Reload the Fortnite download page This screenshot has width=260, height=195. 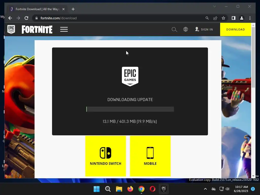(x=26, y=18)
